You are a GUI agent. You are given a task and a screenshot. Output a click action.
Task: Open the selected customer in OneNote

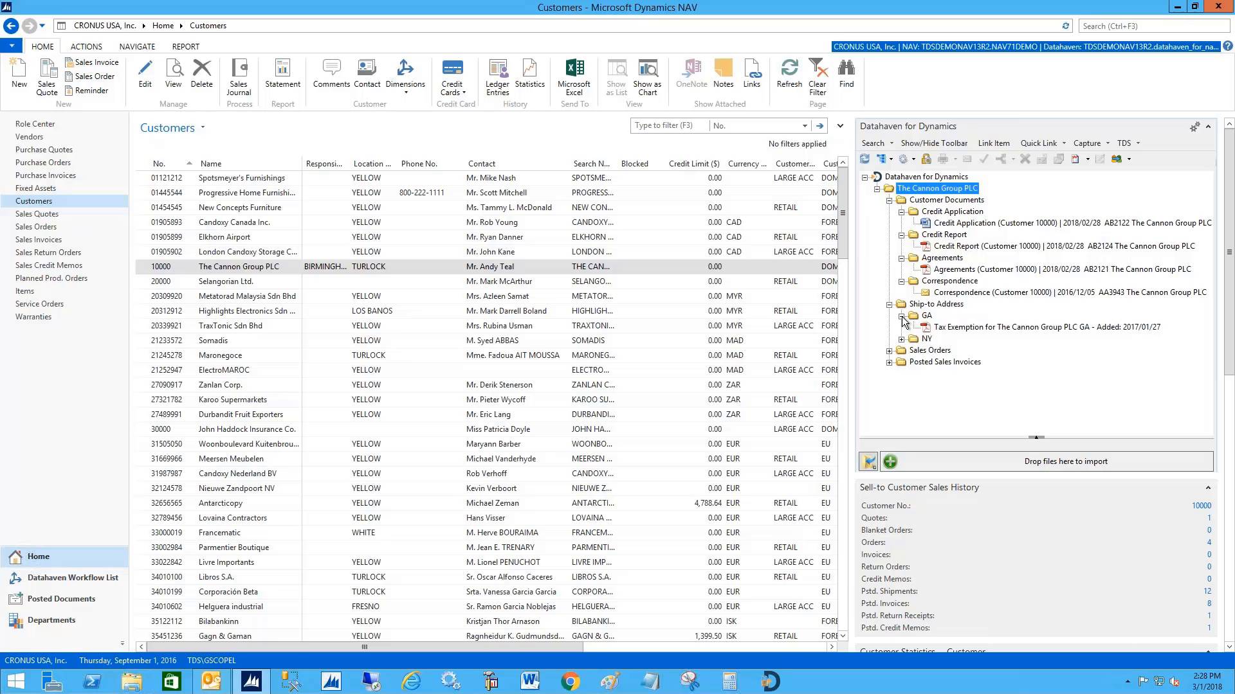point(691,75)
